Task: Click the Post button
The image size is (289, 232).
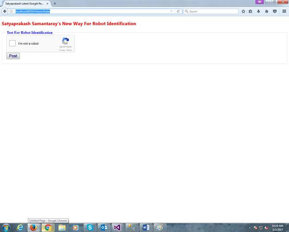Action: tap(13, 56)
